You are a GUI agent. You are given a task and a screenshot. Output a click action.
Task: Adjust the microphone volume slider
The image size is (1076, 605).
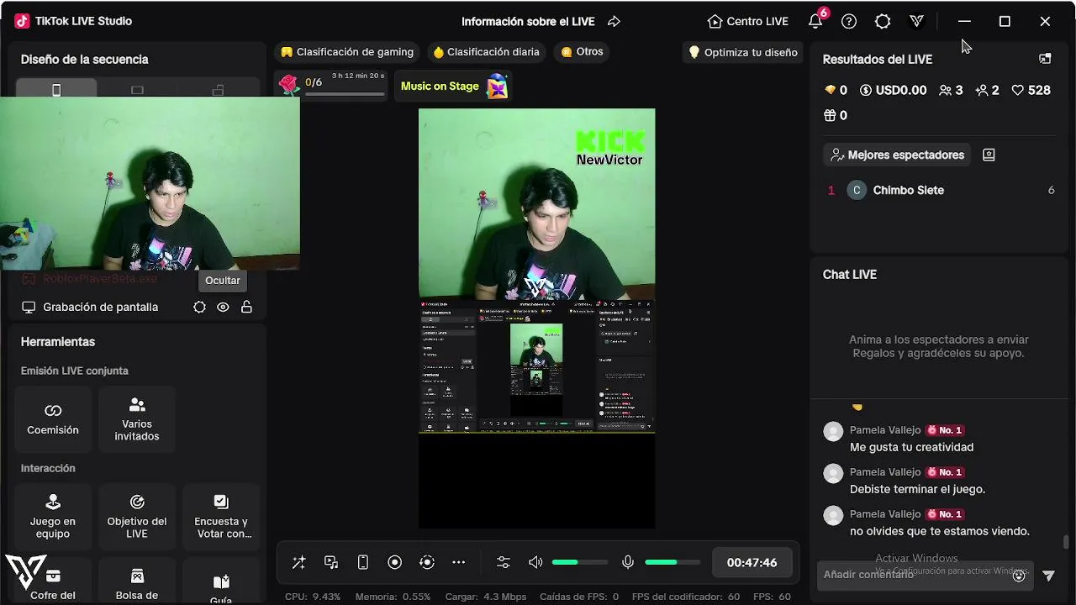(672, 562)
